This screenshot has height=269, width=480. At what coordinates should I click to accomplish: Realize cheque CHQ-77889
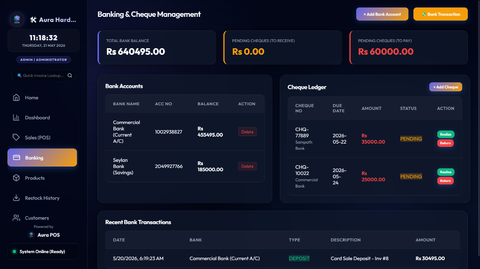445,134
